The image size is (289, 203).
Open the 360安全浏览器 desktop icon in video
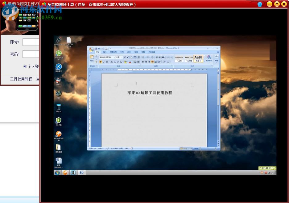click(59, 56)
